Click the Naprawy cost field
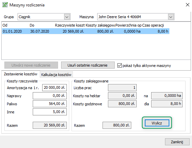Screen dimensions: 192x148 pyautogui.click(x=50, y=96)
